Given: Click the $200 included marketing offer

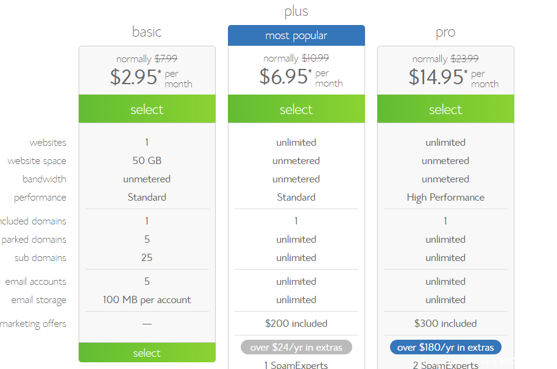Looking at the screenshot, I should [296, 324].
